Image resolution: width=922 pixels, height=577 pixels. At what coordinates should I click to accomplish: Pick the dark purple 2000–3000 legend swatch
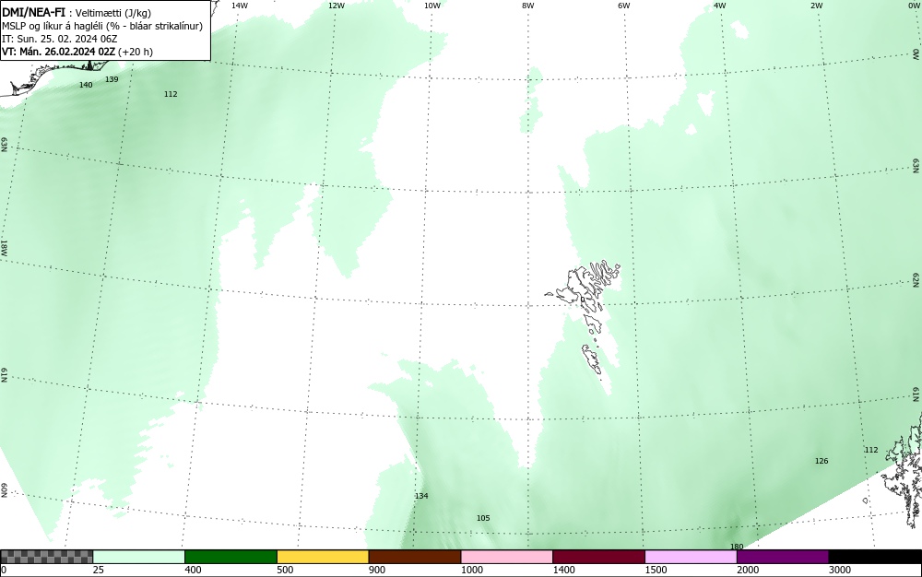783,557
